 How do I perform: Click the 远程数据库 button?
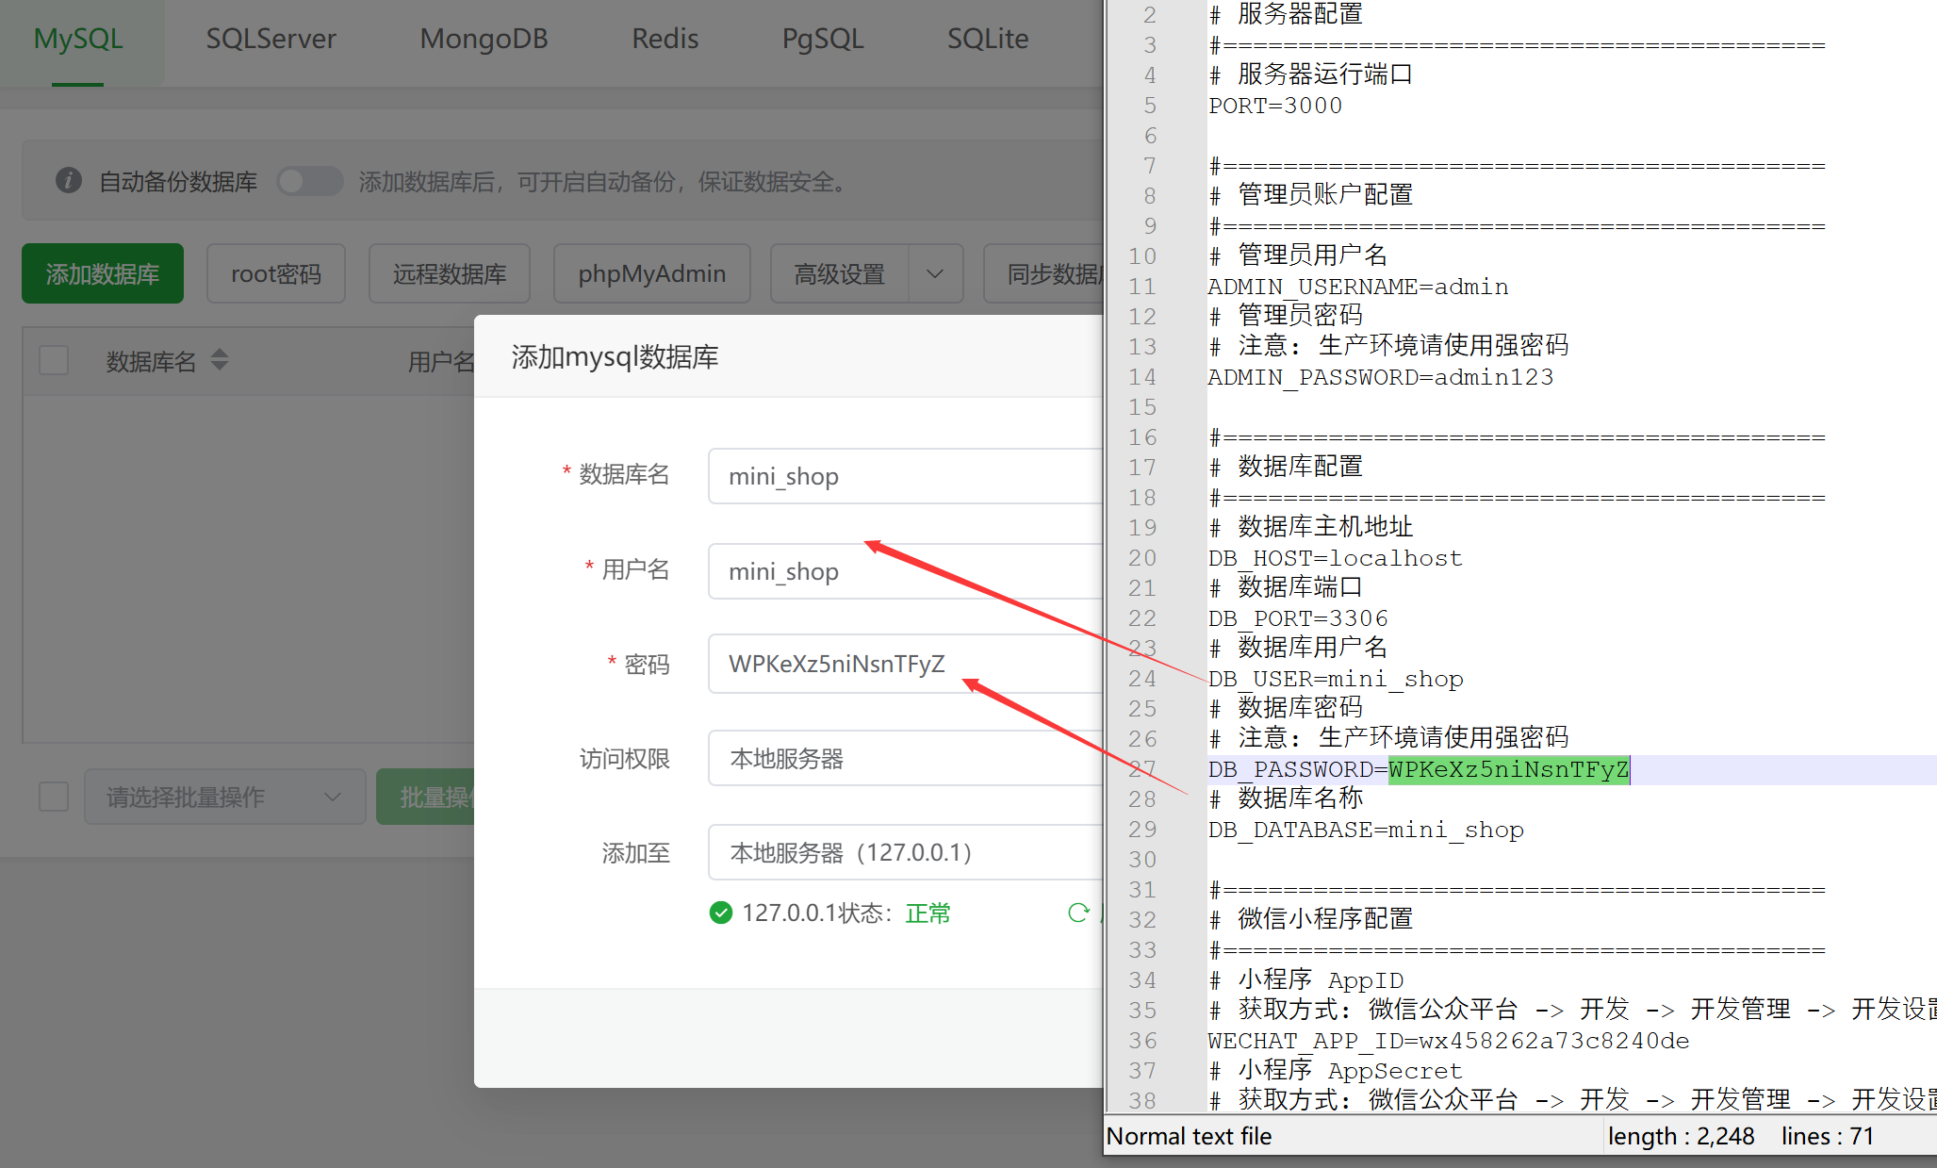point(449,274)
